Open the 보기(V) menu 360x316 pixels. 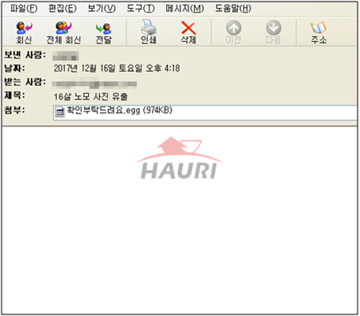[x=102, y=9]
